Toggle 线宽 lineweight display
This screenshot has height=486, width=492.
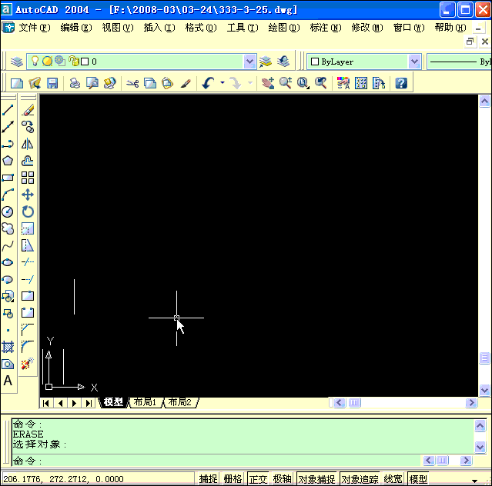[x=393, y=479]
